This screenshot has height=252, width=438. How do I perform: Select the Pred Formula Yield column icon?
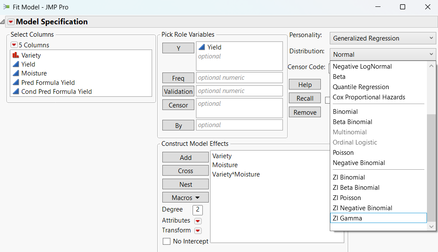click(x=16, y=83)
